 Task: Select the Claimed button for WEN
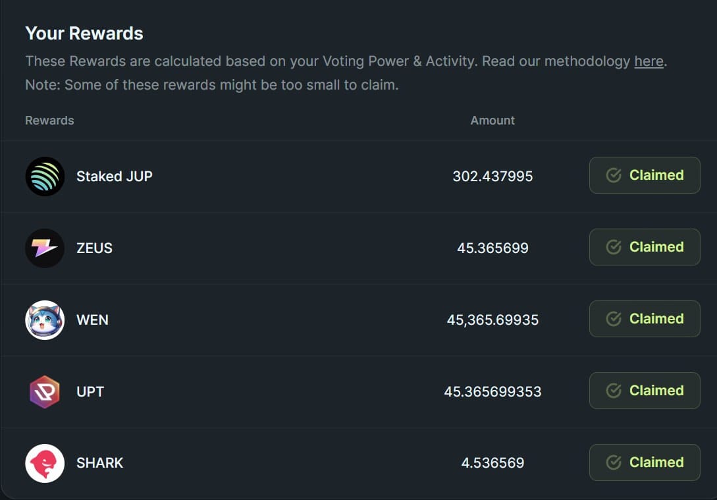point(644,319)
